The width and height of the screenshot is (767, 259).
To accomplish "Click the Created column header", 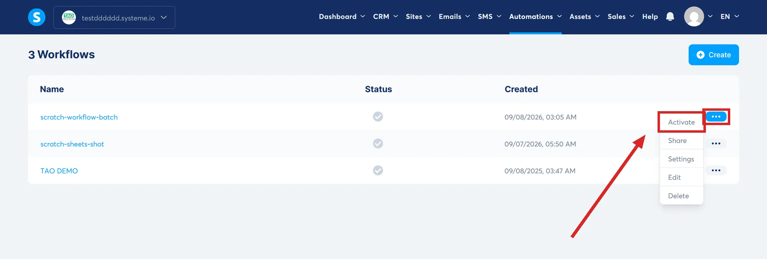I will (x=521, y=89).
